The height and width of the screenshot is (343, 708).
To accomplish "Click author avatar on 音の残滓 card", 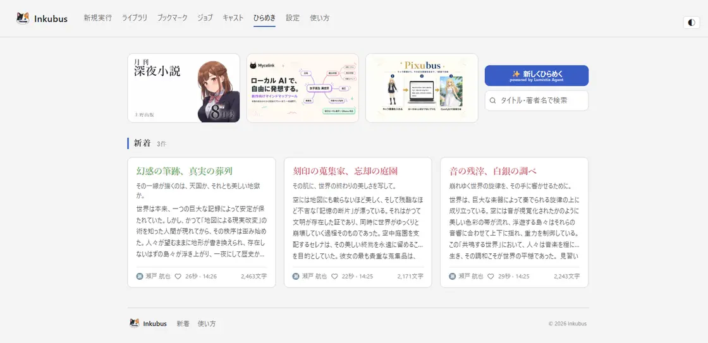I will click(453, 276).
